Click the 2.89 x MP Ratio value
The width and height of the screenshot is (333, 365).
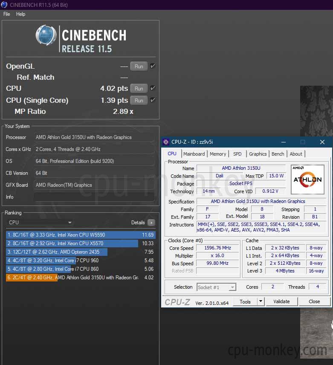pos(123,111)
